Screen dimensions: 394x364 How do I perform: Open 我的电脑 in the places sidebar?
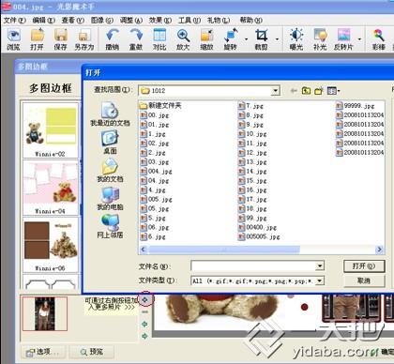tap(110, 198)
